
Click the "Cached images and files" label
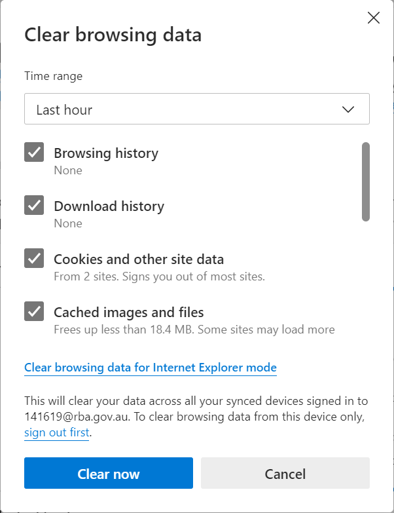pos(129,313)
